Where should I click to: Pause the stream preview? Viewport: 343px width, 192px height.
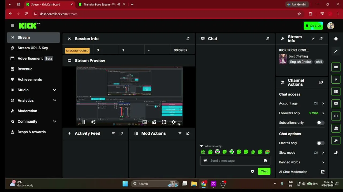[x=84, y=122]
